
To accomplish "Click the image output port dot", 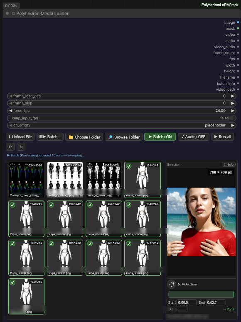I will (238, 22).
